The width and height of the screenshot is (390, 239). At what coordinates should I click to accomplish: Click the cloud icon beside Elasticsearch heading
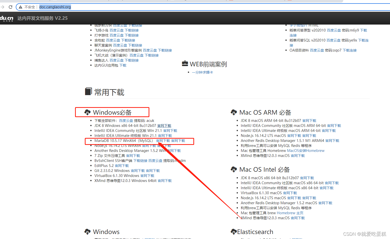tap(234, 232)
